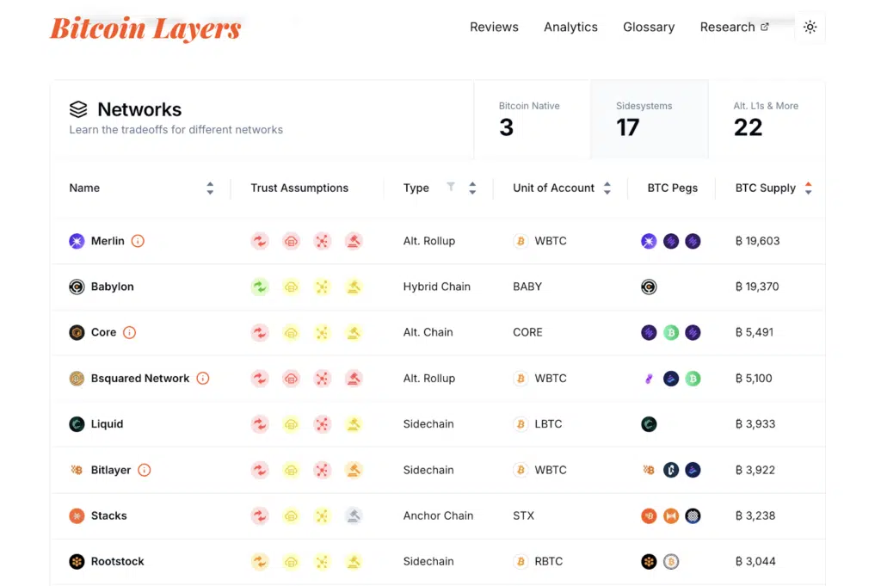Click the 'Anchor Chain' type cell
The image size is (881, 586).
click(x=438, y=515)
